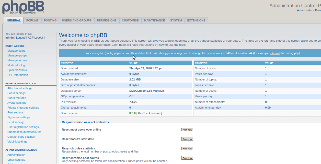
Task: Open Avatar settings
Action: [17, 103]
